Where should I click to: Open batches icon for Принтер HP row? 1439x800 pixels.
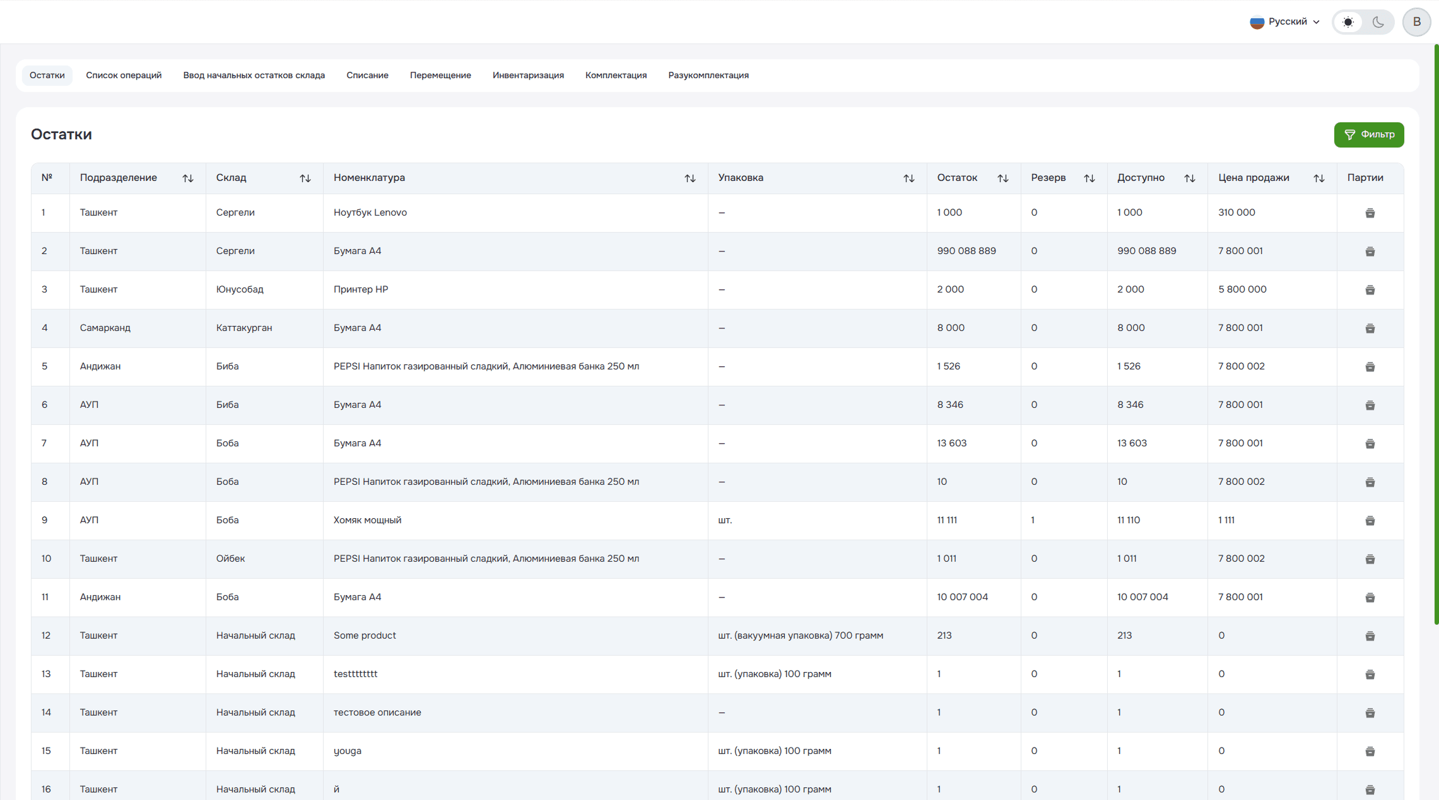(1370, 290)
